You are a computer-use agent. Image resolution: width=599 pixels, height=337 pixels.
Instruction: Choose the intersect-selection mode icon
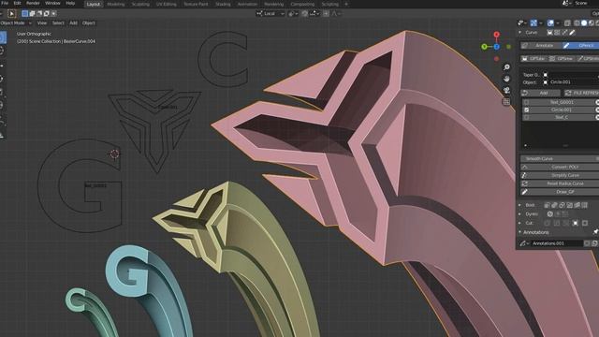click(54, 14)
